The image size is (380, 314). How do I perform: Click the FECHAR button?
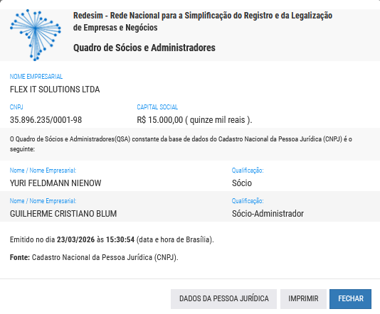point(350,299)
